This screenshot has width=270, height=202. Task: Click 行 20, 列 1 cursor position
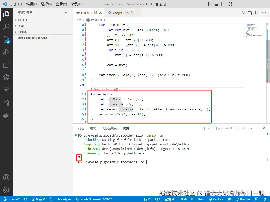[x=152, y=199]
